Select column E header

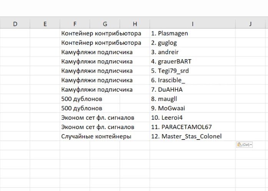[45, 24]
